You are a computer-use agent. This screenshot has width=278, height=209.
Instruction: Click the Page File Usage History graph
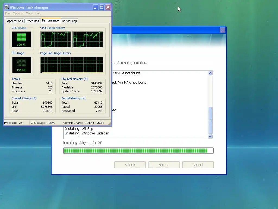[x=72, y=65]
